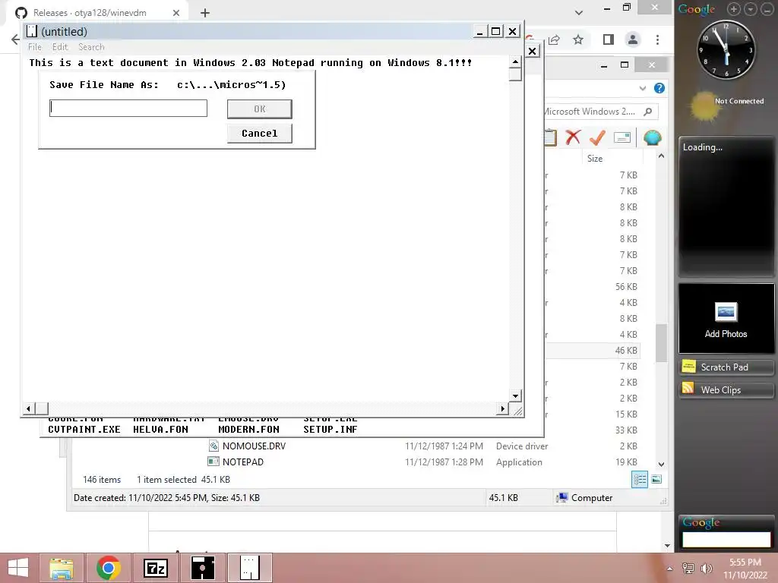
Task: Open Chrome from taskbar
Action: 108,568
